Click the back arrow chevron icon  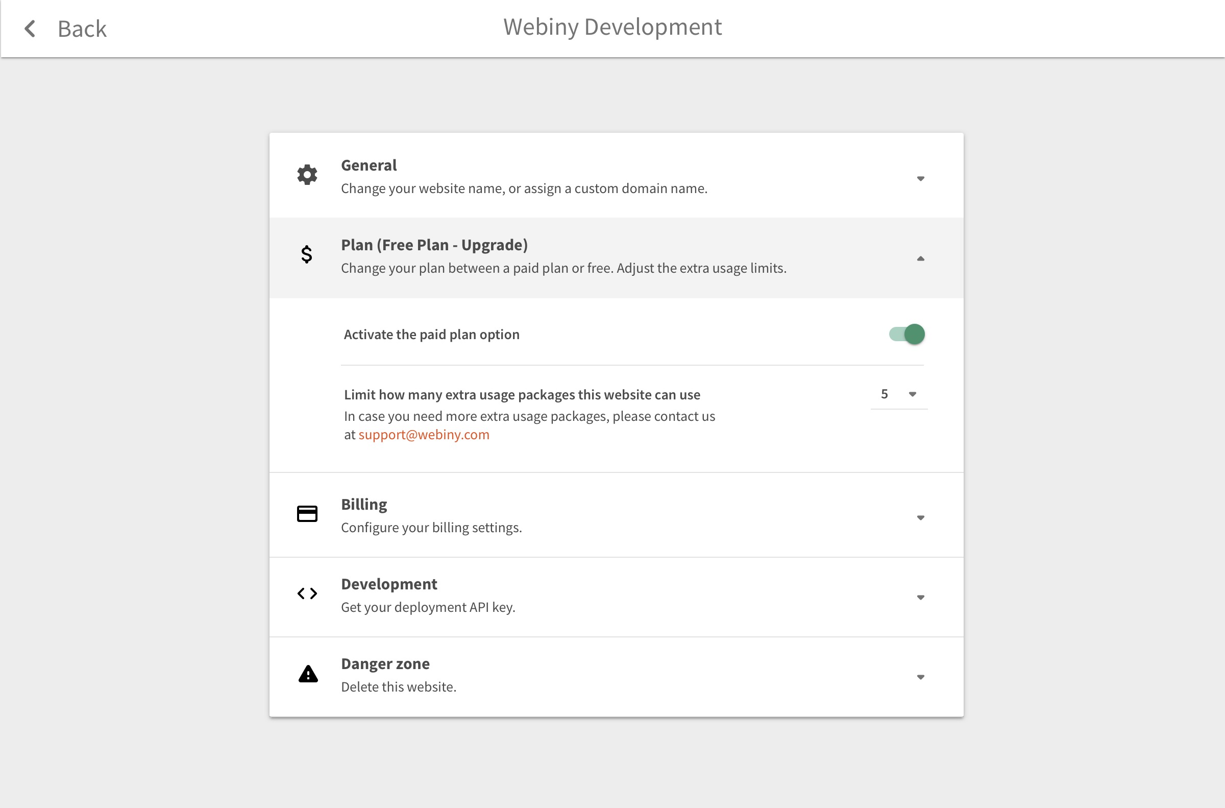click(x=31, y=29)
